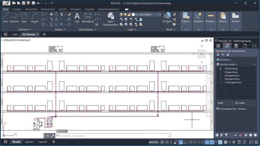Click the layer color swatch beside H_ZEICHNEN
Image resolution: width=260 pixels, height=146 pixels.
pos(133,15)
